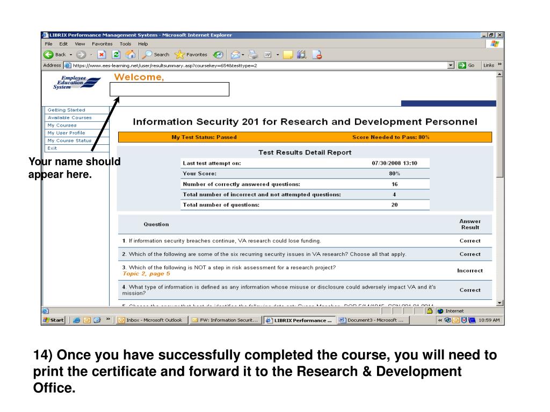Open the Mail icon dropdown arrow
Image resolution: width=550 pixels, height=412 pixels.
click(x=243, y=55)
